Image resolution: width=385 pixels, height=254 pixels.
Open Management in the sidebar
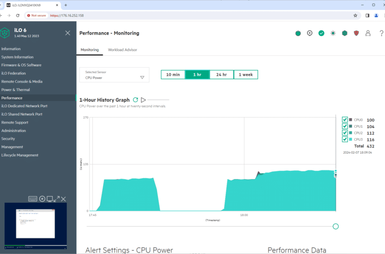click(12, 147)
